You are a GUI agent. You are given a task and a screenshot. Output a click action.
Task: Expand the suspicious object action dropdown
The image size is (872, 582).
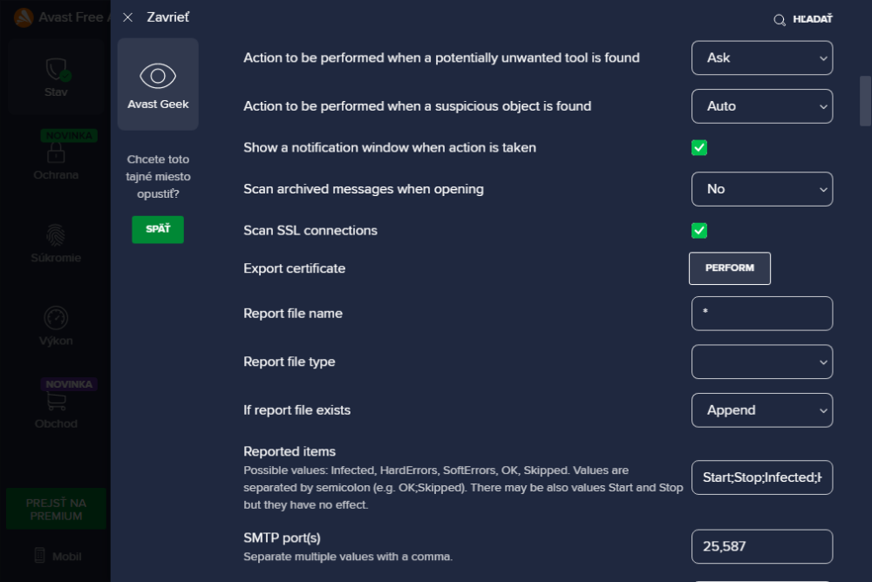coord(761,106)
